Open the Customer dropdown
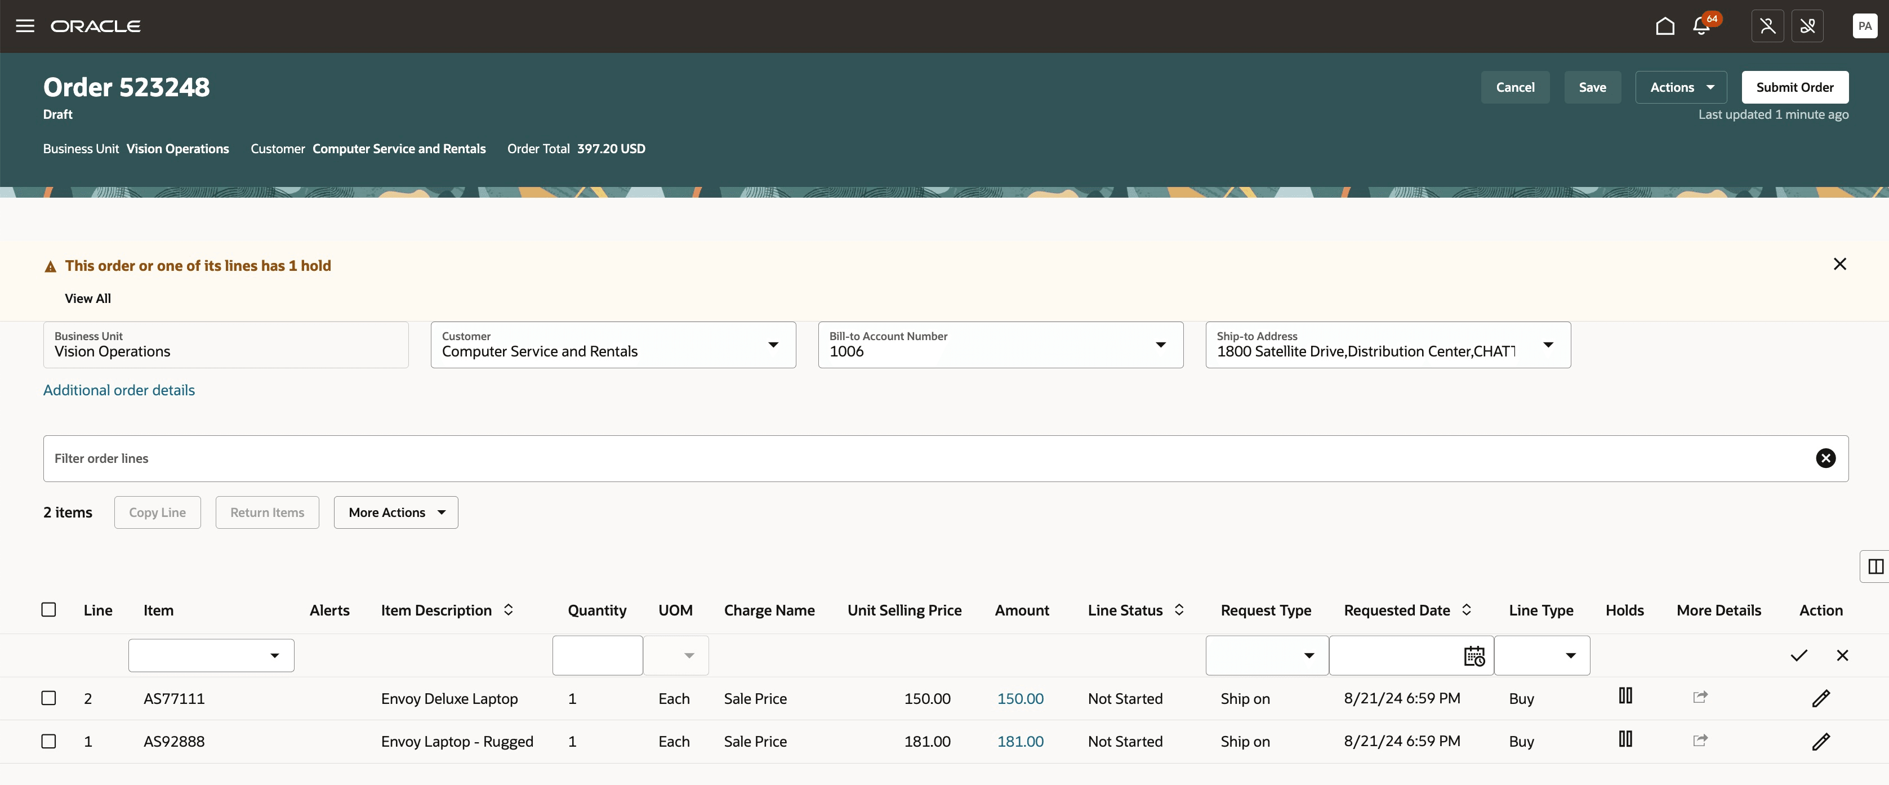The width and height of the screenshot is (1889, 785). click(x=773, y=345)
